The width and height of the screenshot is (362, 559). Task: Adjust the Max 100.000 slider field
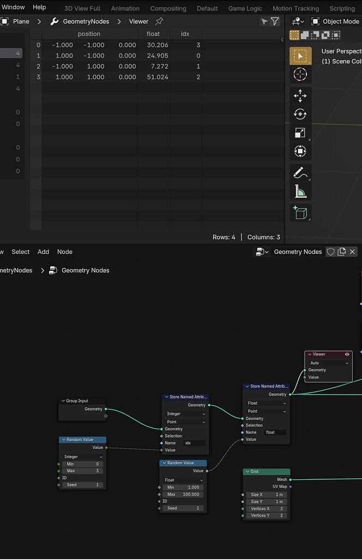183,495
